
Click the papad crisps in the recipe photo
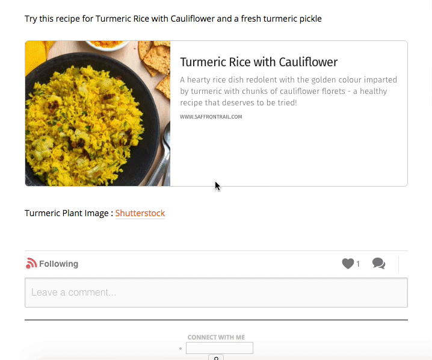[x=155, y=60]
